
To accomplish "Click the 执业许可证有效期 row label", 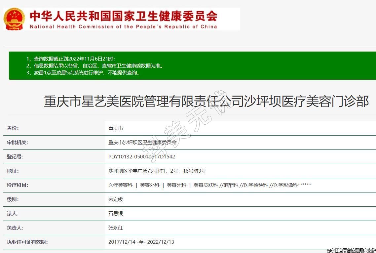I will 27,242.
